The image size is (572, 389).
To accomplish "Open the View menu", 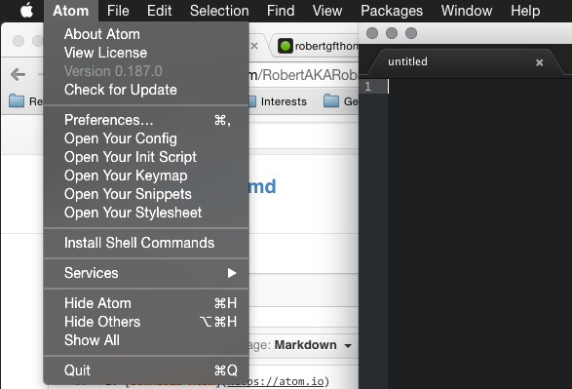I will 327,11.
